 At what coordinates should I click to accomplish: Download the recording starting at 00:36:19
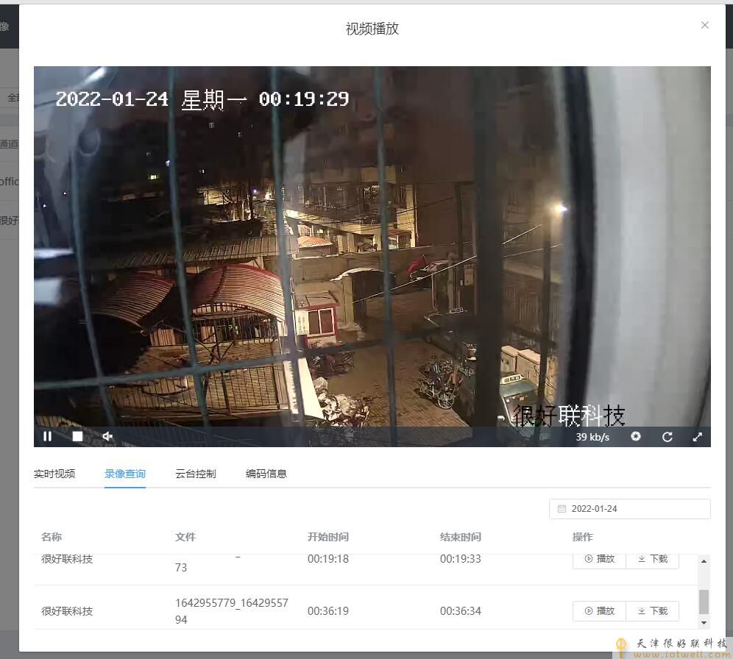pyautogui.click(x=653, y=611)
